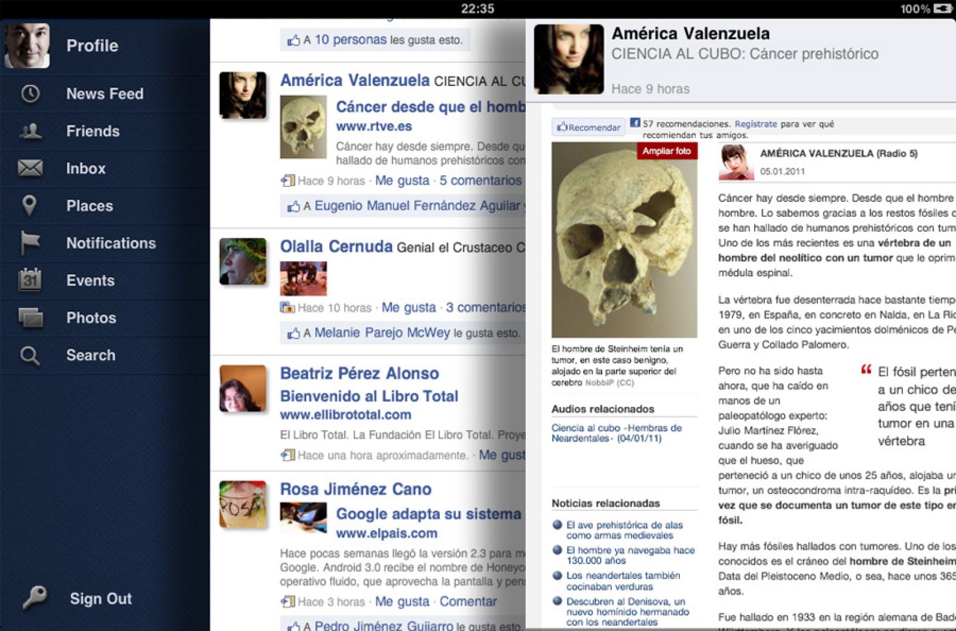Open 5 comentarios on América's post
This screenshot has width=956, height=631.
tap(480, 180)
